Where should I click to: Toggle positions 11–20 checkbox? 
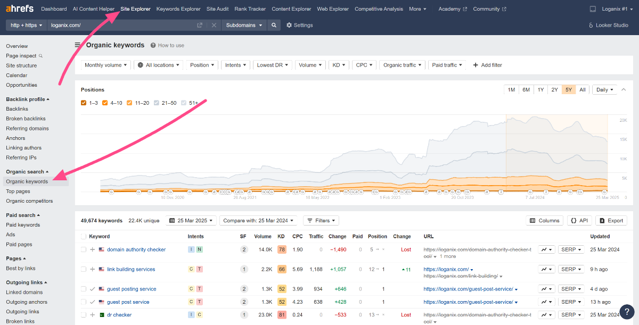coord(129,103)
